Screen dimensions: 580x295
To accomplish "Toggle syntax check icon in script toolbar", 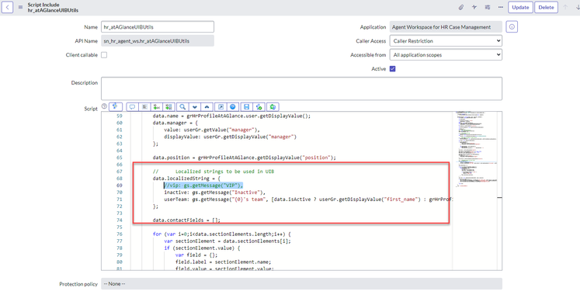I will click(x=259, y=106).
